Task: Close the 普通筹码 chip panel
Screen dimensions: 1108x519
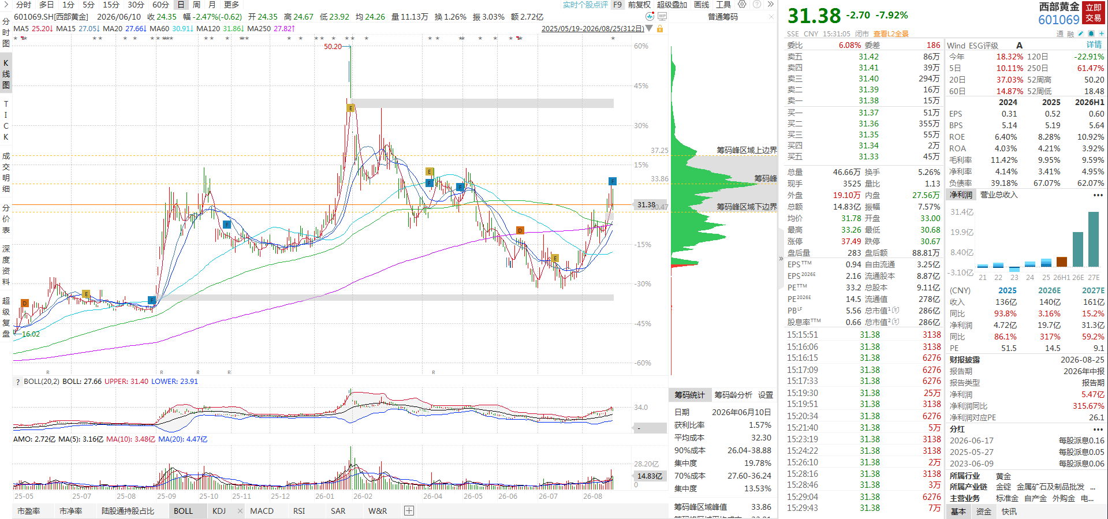Action: point(771,17)
